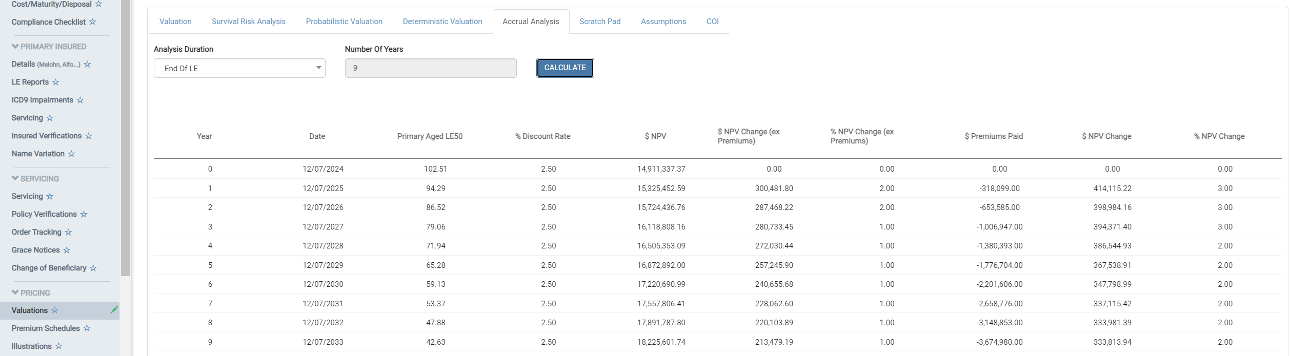
Task: Open the Deterministic Valuation tab
Action: click(442, 22)
